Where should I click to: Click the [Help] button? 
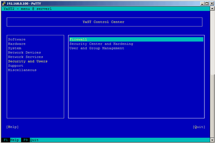pos(13,127)
